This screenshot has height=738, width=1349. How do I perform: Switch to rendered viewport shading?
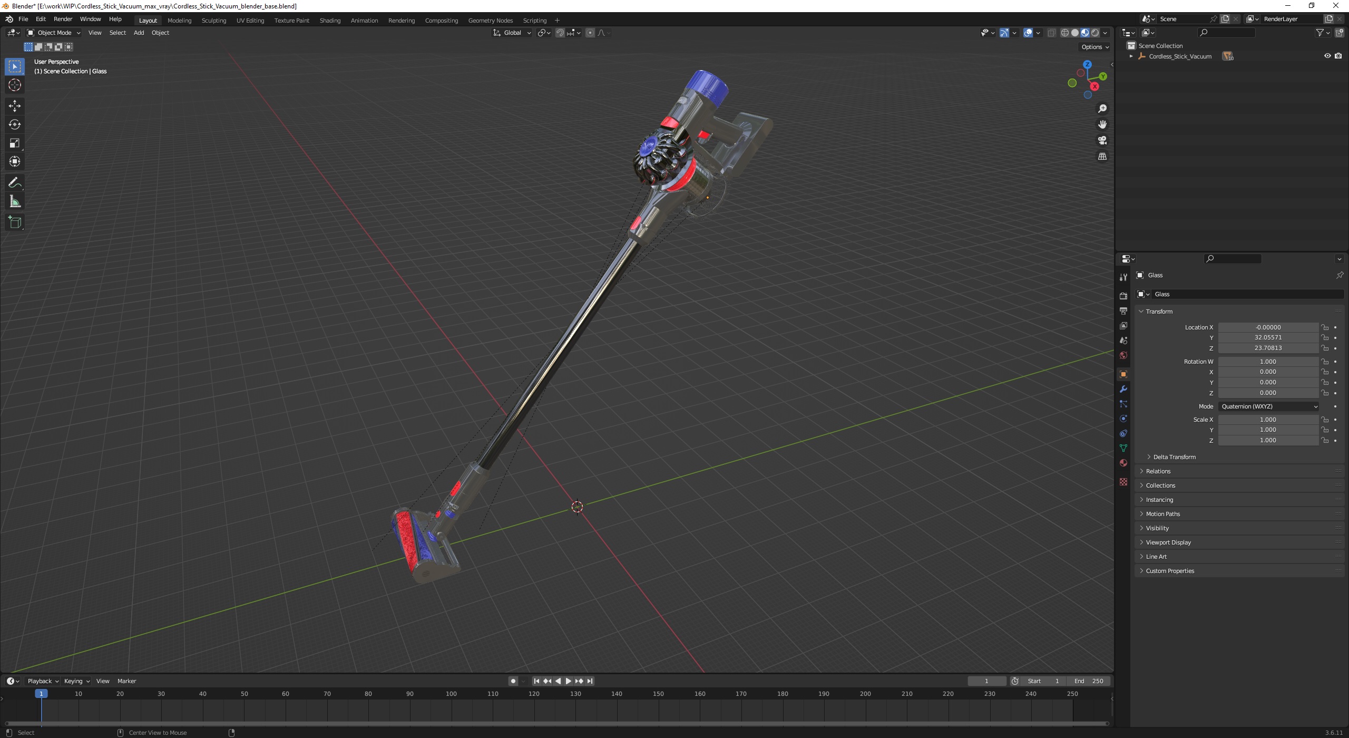click(x=1095, y=33)
